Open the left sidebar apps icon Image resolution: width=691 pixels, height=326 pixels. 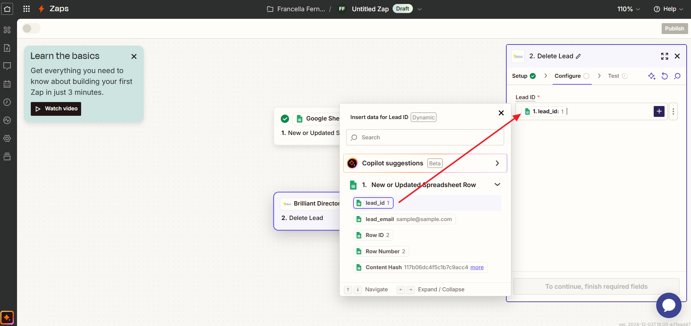coord(7,30)
